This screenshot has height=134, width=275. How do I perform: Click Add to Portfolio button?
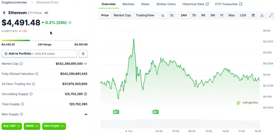[39, 54]
